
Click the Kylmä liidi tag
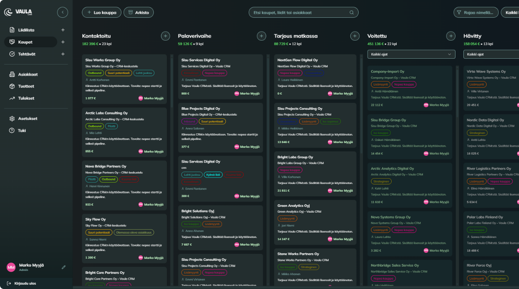(x=213, y=175)
